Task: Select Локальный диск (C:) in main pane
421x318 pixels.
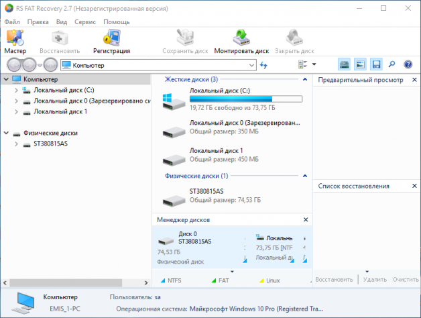Action: [232, 99]
